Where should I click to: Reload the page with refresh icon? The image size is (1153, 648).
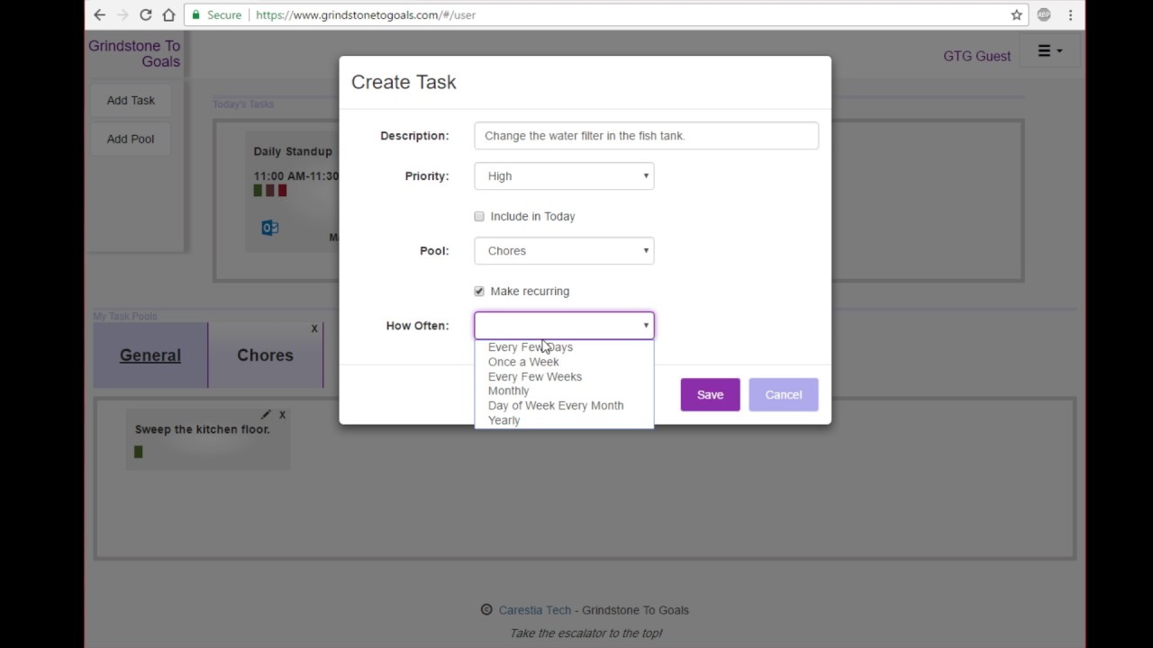[145, 15]
